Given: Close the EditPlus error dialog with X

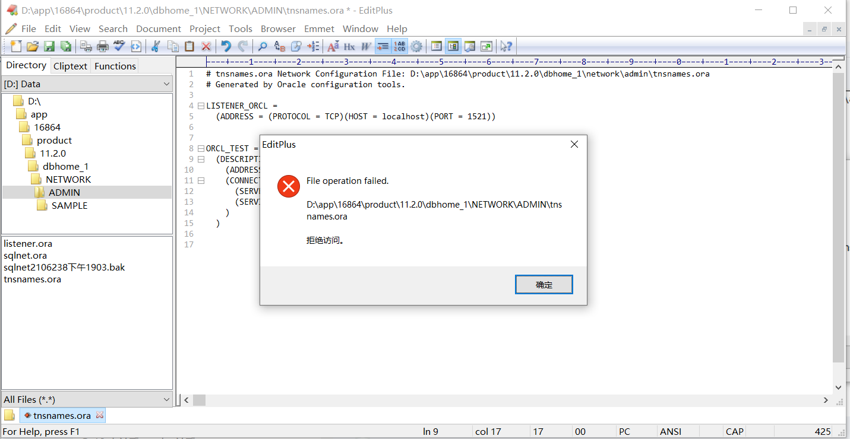Looking at the screenshot, I should [x=574, y=144].
